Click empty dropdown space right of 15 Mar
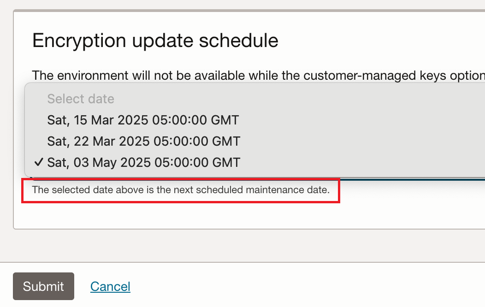The height and width of the screenshot is (307, 485). pos(360,120)
